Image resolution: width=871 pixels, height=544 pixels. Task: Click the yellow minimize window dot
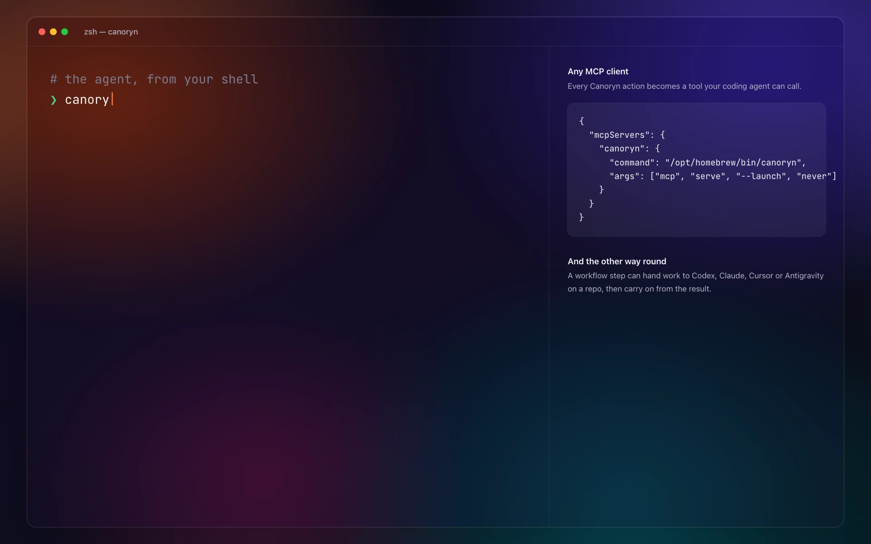point(53,32)
